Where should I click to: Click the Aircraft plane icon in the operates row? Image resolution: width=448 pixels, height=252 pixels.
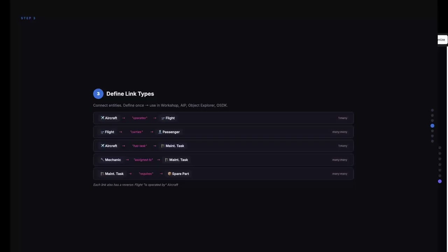(103, 118)
